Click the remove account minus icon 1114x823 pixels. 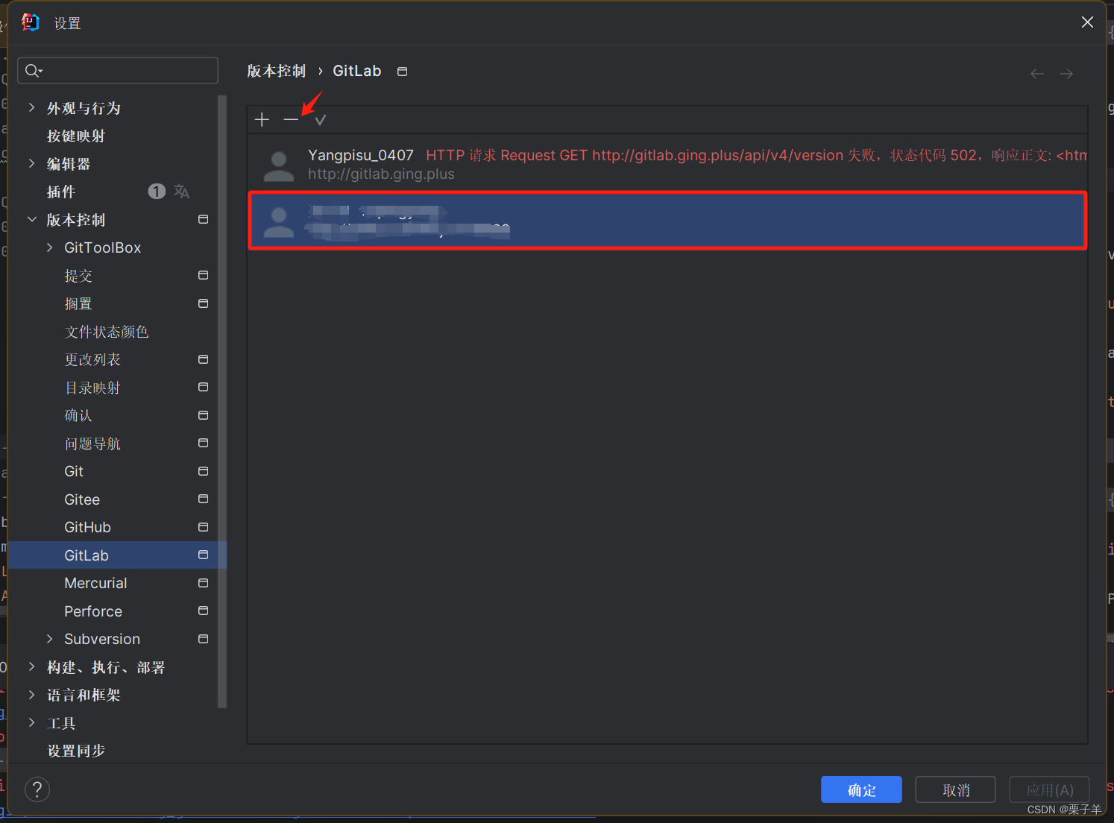click(291, 119)
